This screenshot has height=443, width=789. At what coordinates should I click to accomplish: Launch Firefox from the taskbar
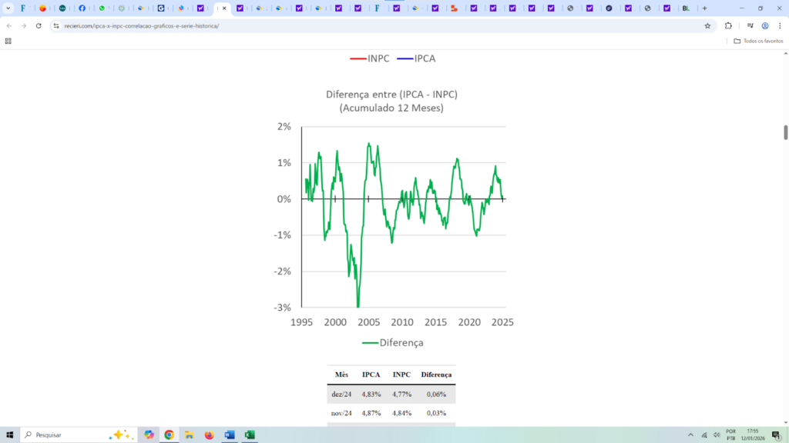click(x=209, y=435)
